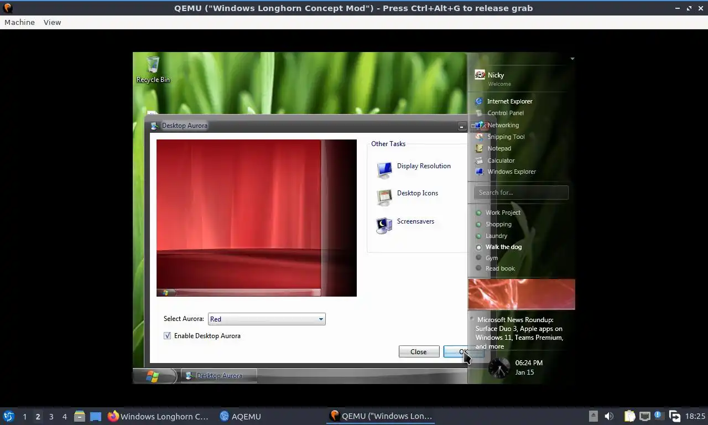Screen dimensions: 708x425
Task: Switch to host workspace 3
Action: pos(51,416)
